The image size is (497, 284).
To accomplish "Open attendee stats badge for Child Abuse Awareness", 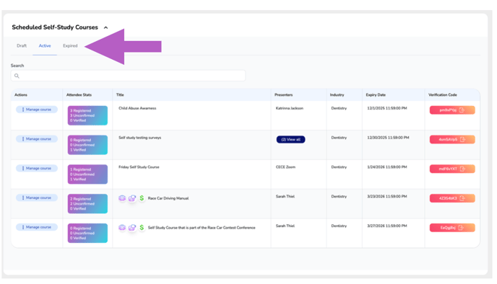I will pos(87,115).
